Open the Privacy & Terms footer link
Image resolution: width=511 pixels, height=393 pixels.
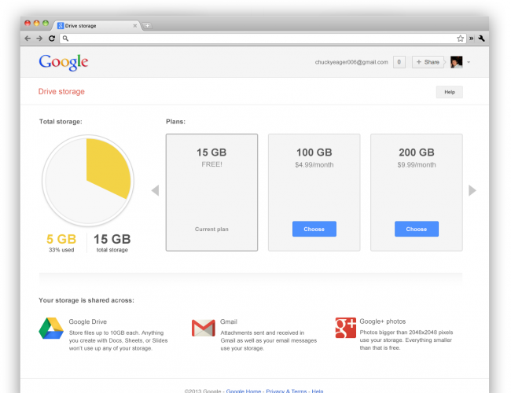(286, 391)
